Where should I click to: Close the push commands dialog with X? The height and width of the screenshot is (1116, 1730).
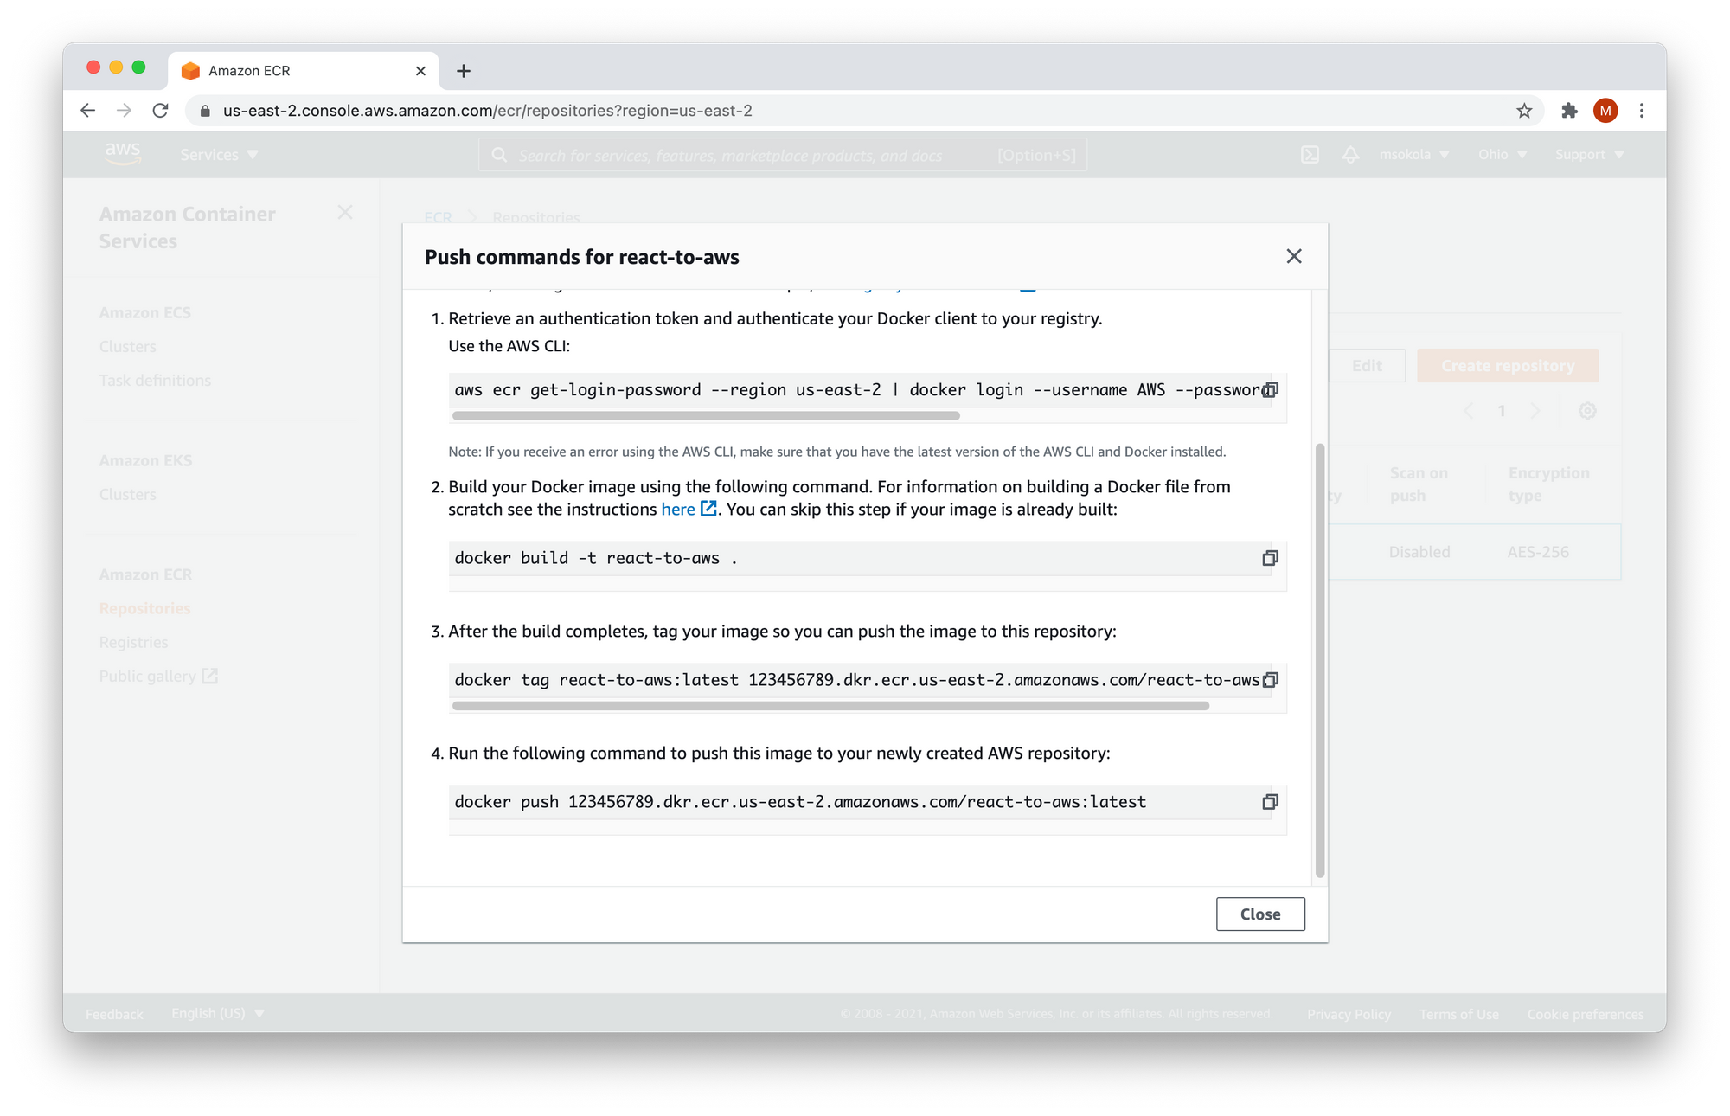click(1294, 256)
